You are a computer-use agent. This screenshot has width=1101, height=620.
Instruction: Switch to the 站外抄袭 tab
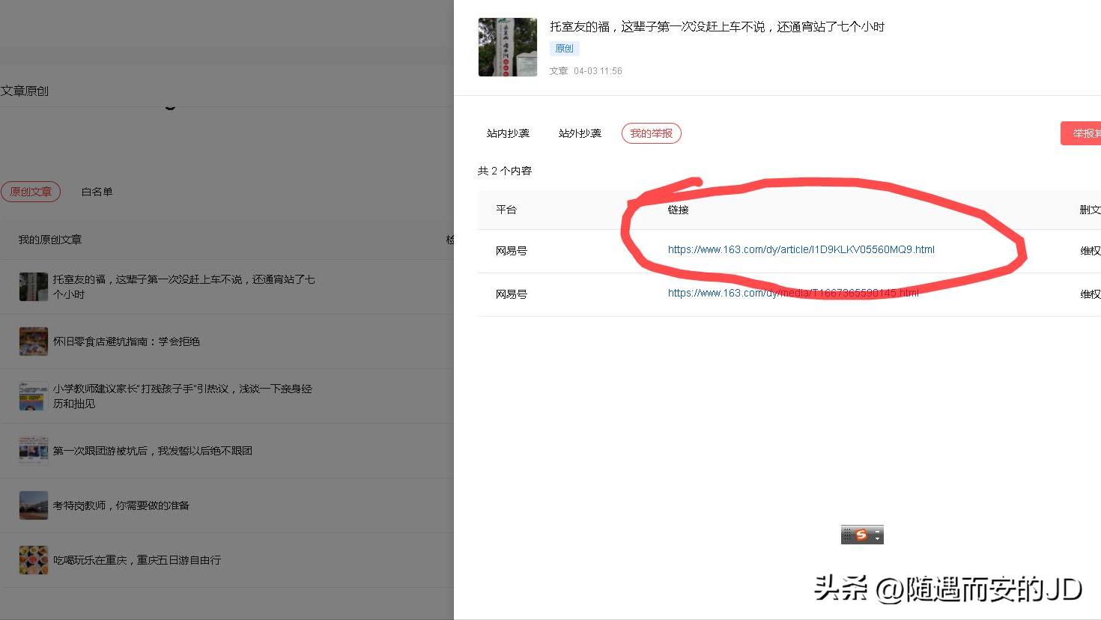coord(579,133)
